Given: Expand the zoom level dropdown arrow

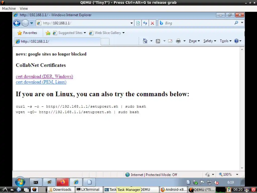Looking at the screenshot, I should [237, 174].
